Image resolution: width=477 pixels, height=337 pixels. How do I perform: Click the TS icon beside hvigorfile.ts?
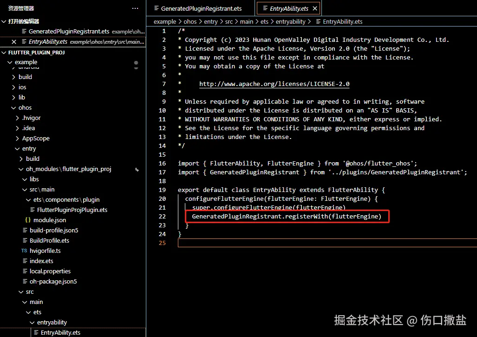click(24, 251)
